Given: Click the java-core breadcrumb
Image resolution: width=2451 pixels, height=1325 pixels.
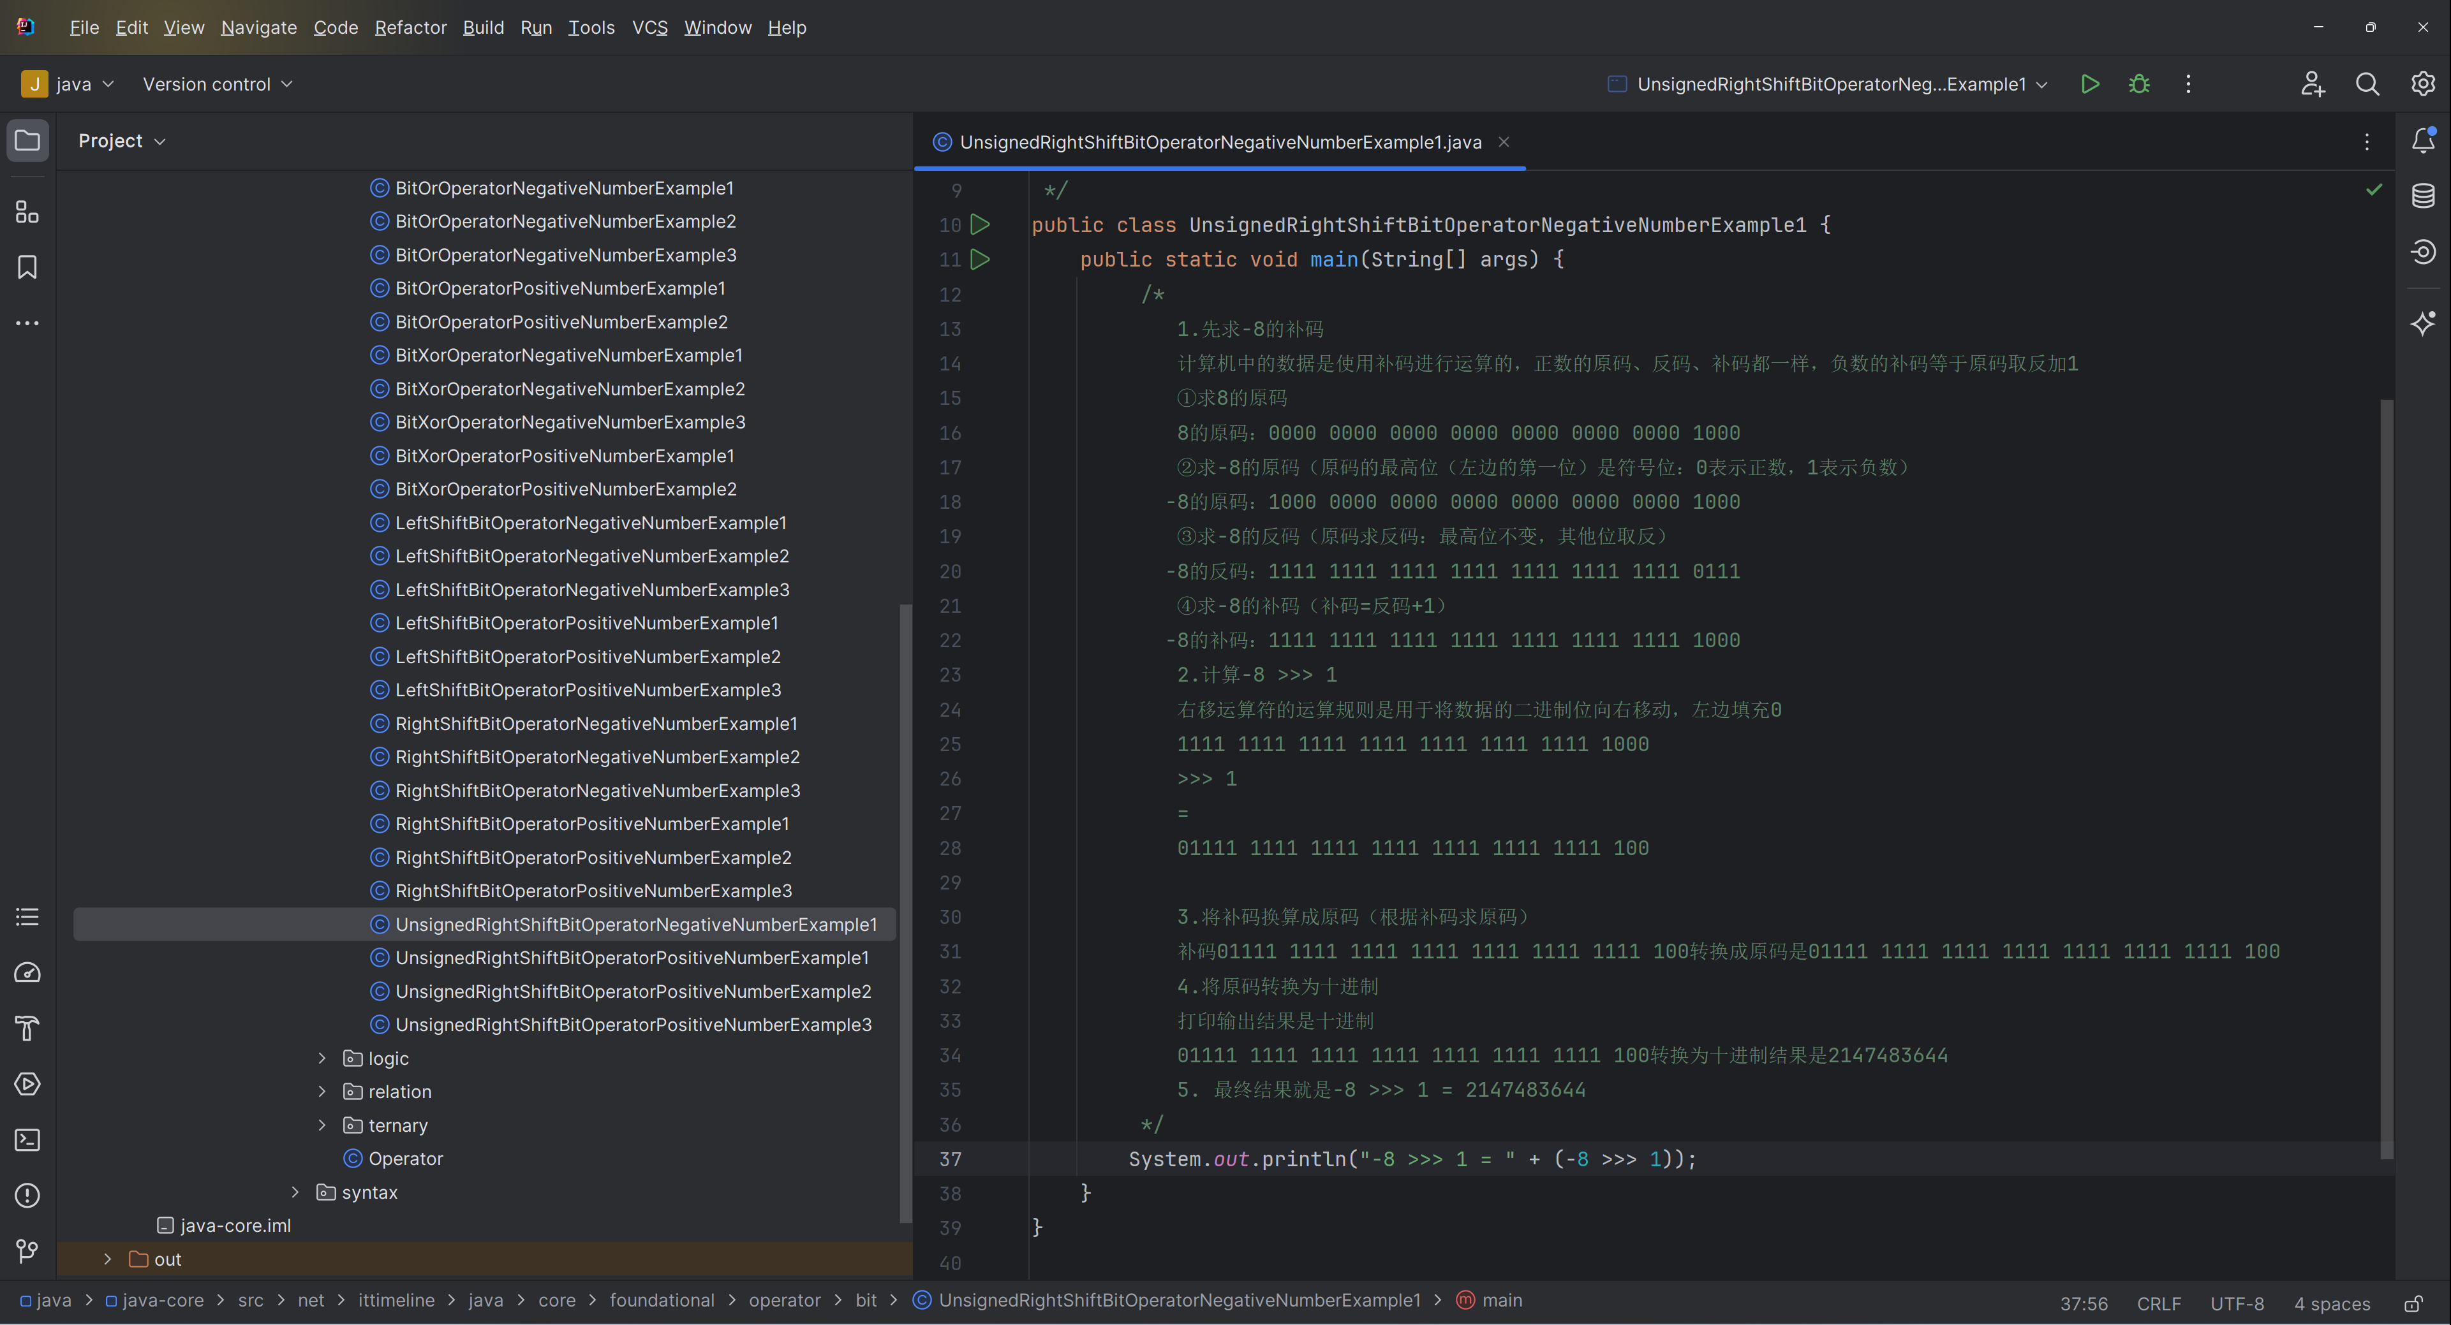Looking at the screenshot, I should point(154,1300).
